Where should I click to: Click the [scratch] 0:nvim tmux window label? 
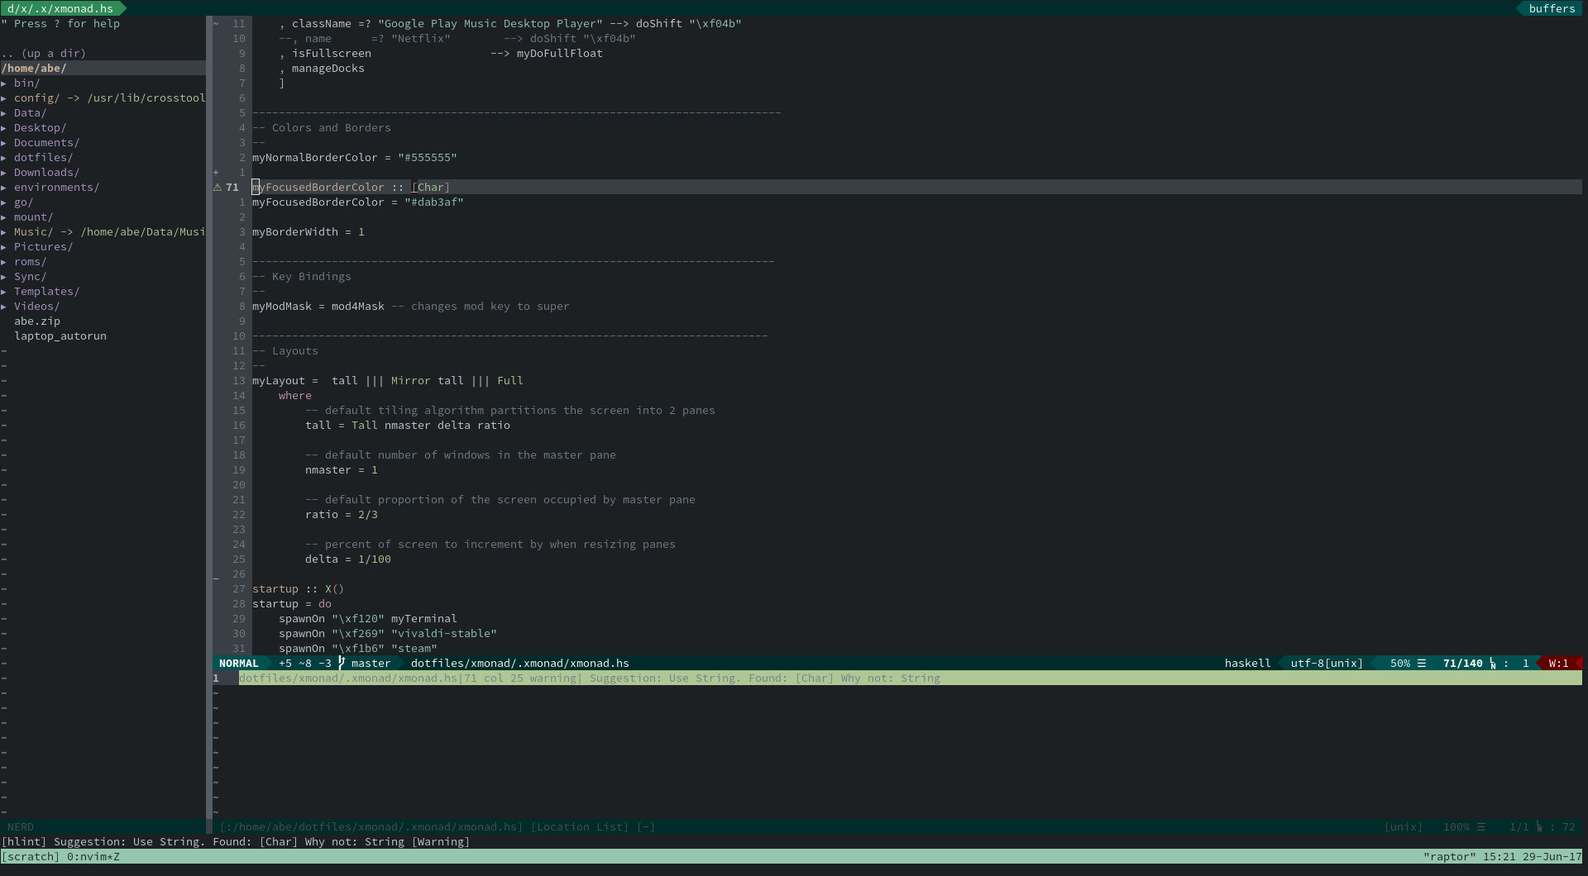(x=60, y=857)
